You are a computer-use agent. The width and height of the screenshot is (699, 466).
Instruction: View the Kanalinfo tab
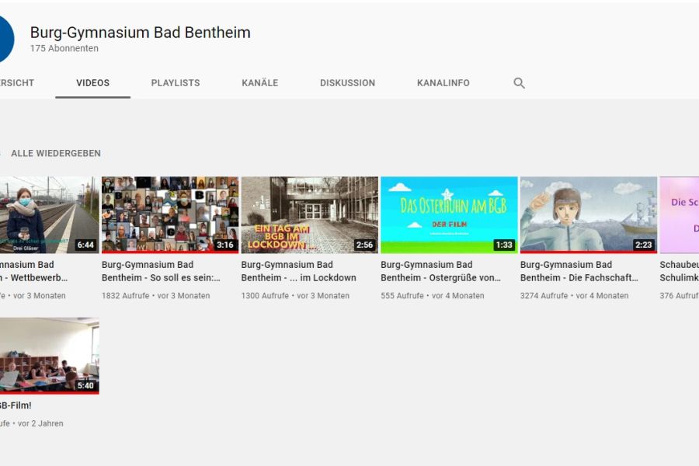click(x=443, y=83)
